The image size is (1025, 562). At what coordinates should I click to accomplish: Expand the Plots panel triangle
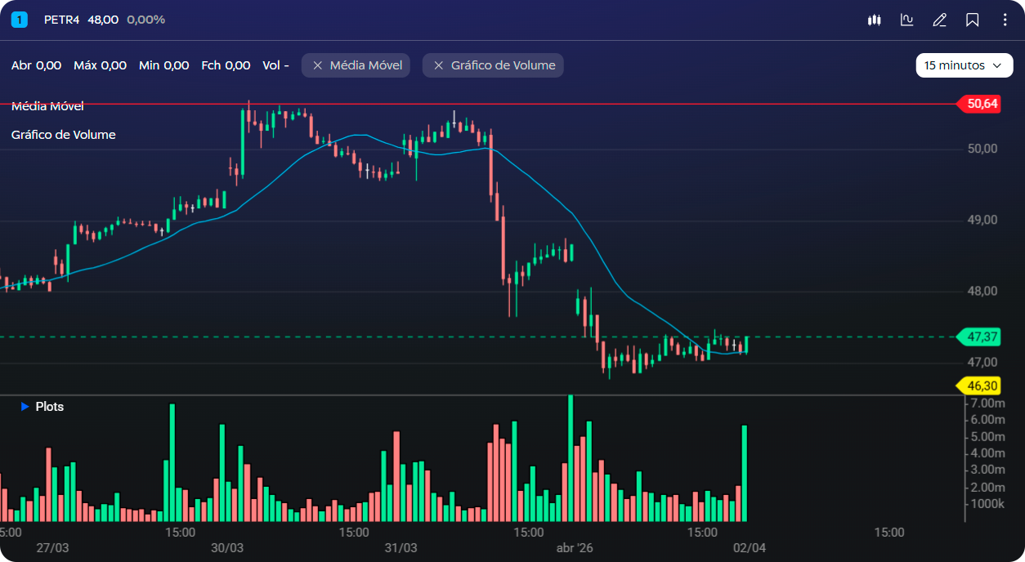coord(25,407)
